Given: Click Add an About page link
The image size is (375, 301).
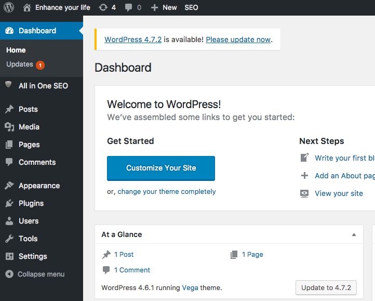Looking at the screenshot, I should pos(345,176).
